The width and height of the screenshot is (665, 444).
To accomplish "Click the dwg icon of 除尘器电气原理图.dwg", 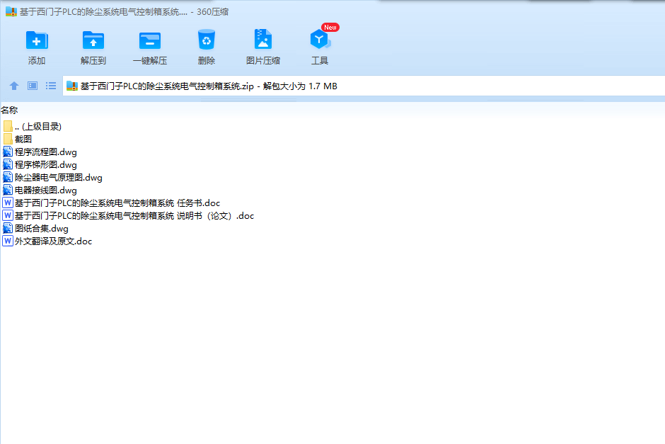I will 8,177.
